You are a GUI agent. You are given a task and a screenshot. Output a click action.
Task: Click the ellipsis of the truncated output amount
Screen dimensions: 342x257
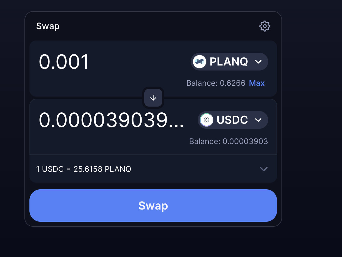pos(177,125)
